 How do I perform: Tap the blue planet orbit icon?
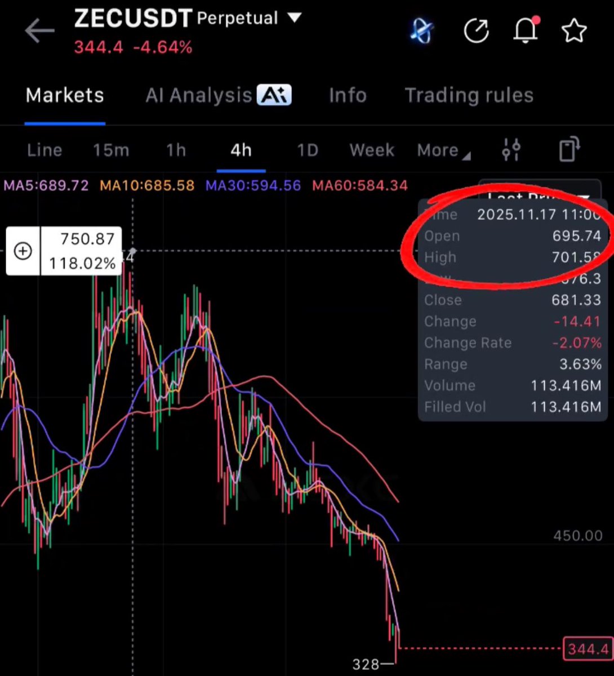[421, 31]
